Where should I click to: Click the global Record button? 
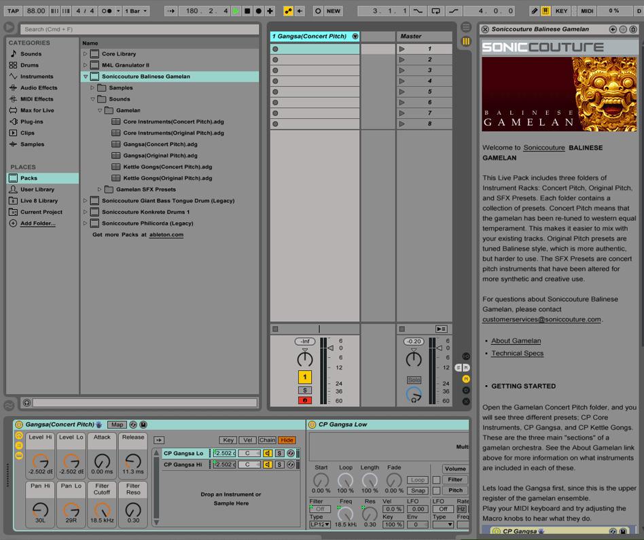coord(258,11)
